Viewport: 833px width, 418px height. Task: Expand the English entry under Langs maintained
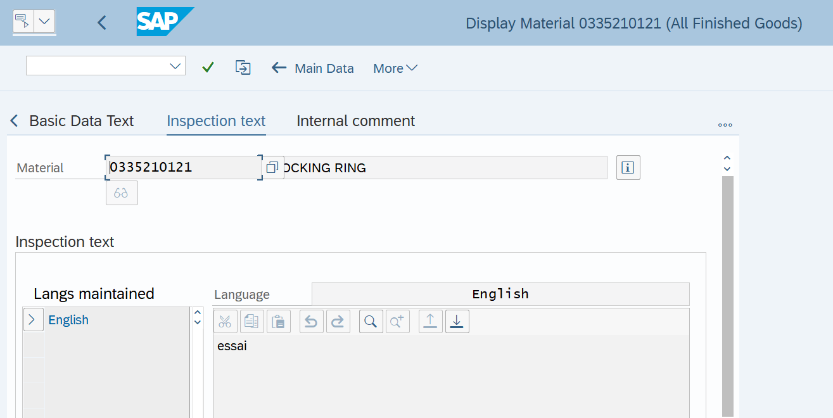pyautogui.click(x=33, y=319)
